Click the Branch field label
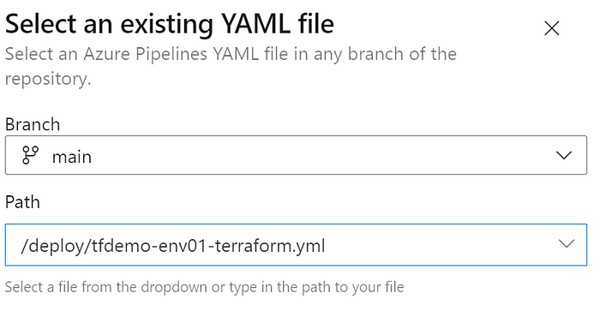 pyautogui.click(x=33, y=125)
